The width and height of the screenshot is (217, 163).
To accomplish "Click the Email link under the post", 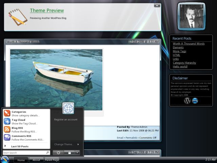I will pos(120,138).
